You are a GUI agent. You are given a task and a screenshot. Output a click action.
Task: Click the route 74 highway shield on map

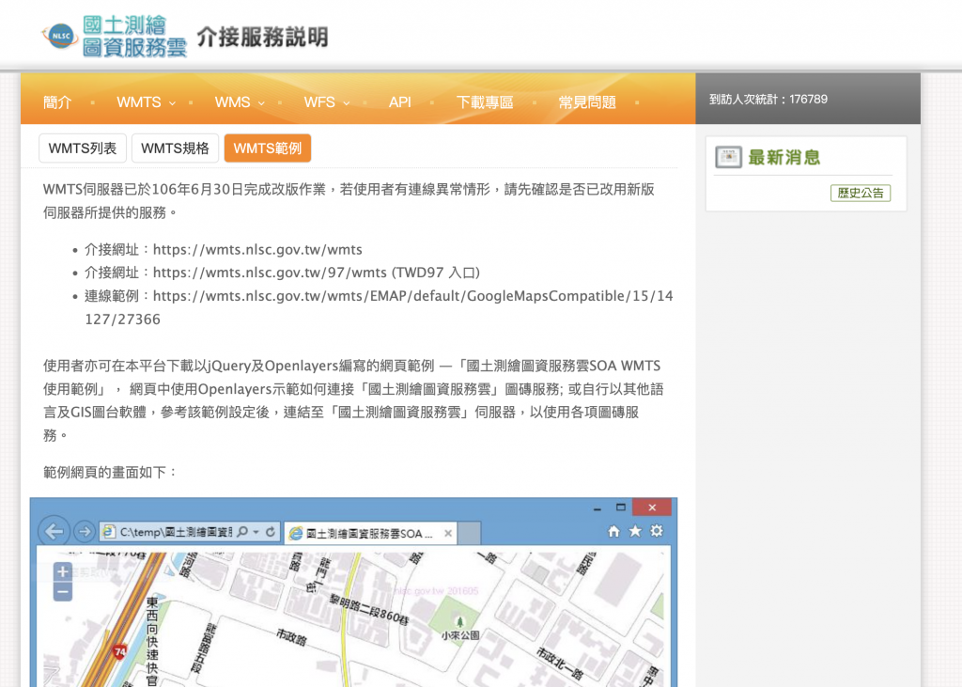pyautogui.click(x=119, y=652)
